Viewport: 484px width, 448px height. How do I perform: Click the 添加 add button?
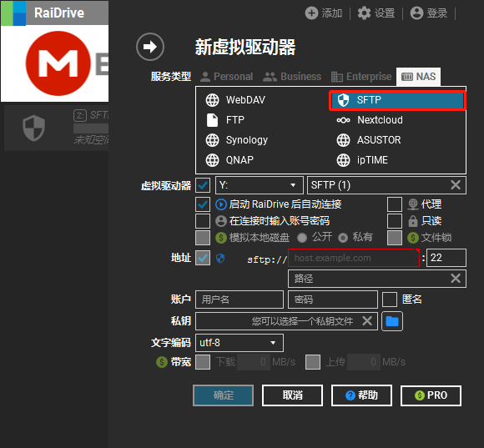[324, 13]
